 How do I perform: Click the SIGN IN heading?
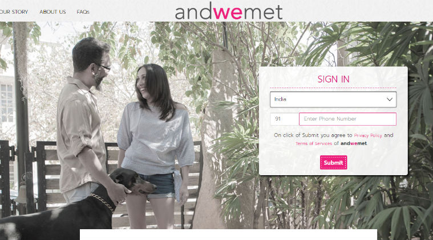click(333, 79)
